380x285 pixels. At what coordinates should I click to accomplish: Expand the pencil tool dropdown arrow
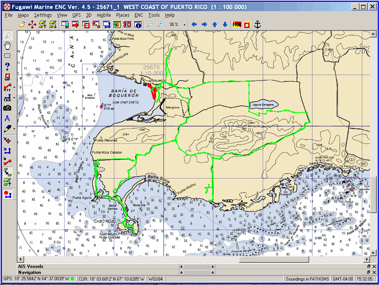pyautogui.click(x=14, y=129)
